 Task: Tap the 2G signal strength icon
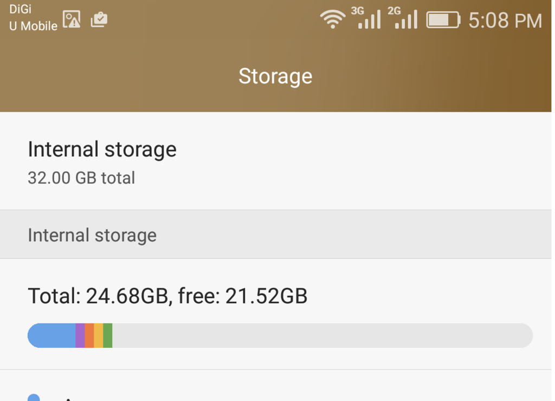pos(404,18)
